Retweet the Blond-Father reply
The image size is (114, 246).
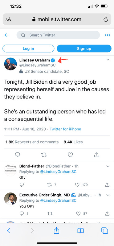click(x=49, y=185)
